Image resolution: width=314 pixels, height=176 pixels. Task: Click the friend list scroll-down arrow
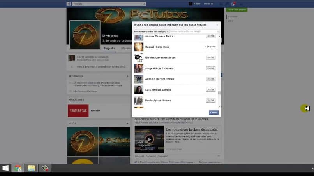(x=219, y=106)
